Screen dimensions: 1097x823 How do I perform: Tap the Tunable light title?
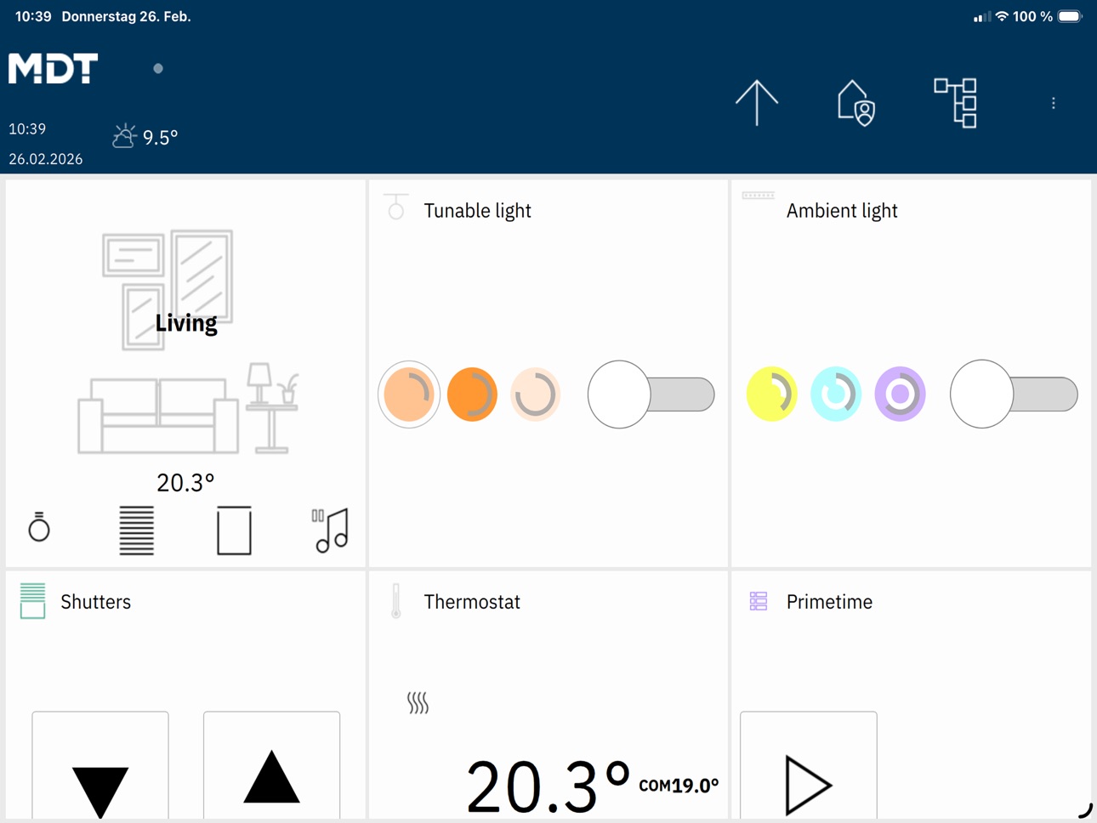477,211
